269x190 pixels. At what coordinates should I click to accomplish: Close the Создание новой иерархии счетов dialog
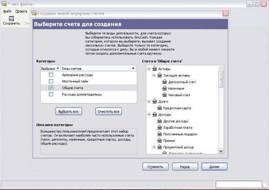tap(226, 13)
